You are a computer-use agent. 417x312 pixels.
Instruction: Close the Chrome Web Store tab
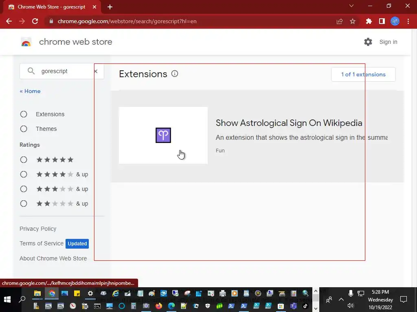[94, 7]
